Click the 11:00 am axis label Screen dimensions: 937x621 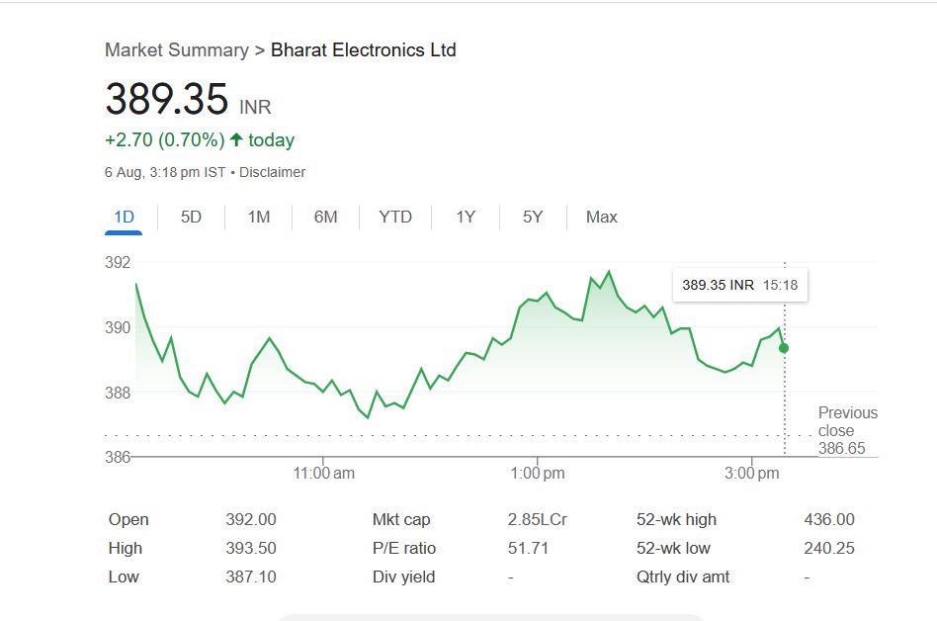pos(324,474)
